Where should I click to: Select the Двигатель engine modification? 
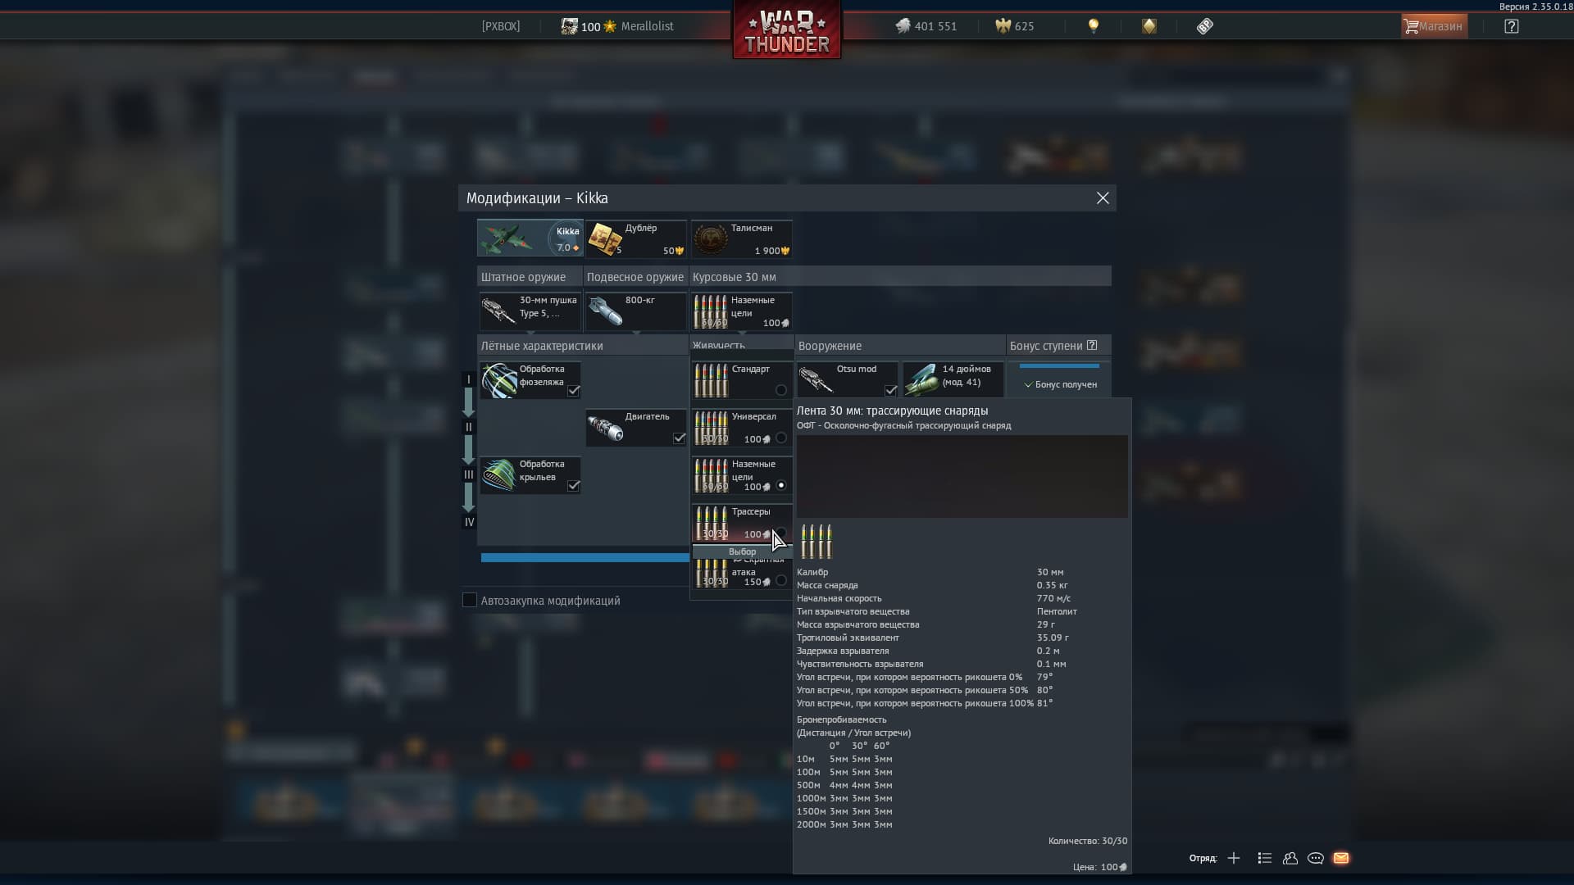636,428
